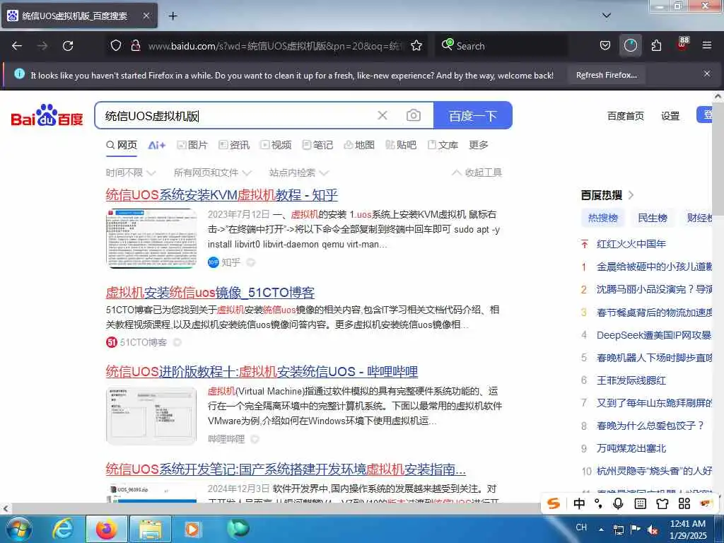Open 统信UOS系统安装KVM虚拟机教程 - 知乎 result
The width and height of the screenshot is (724, 543).
(221, 195)
